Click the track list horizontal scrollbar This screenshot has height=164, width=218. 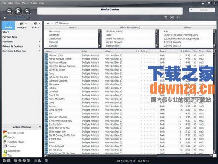129,155
